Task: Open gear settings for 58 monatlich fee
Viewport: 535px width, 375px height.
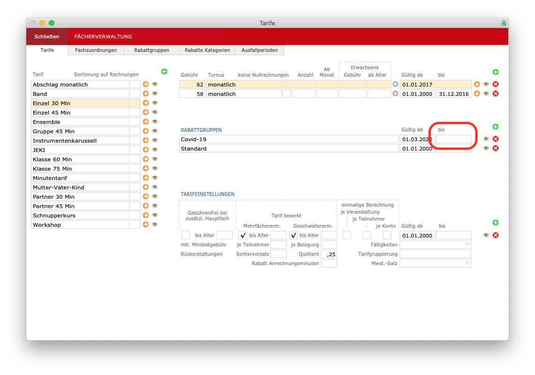Action: 395,94
